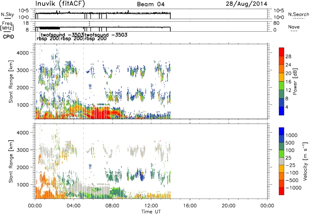The image size is (309, 214).
Task: Click the red bottom segment of the Velocity colorbar
Action: (x=282, y=191)
